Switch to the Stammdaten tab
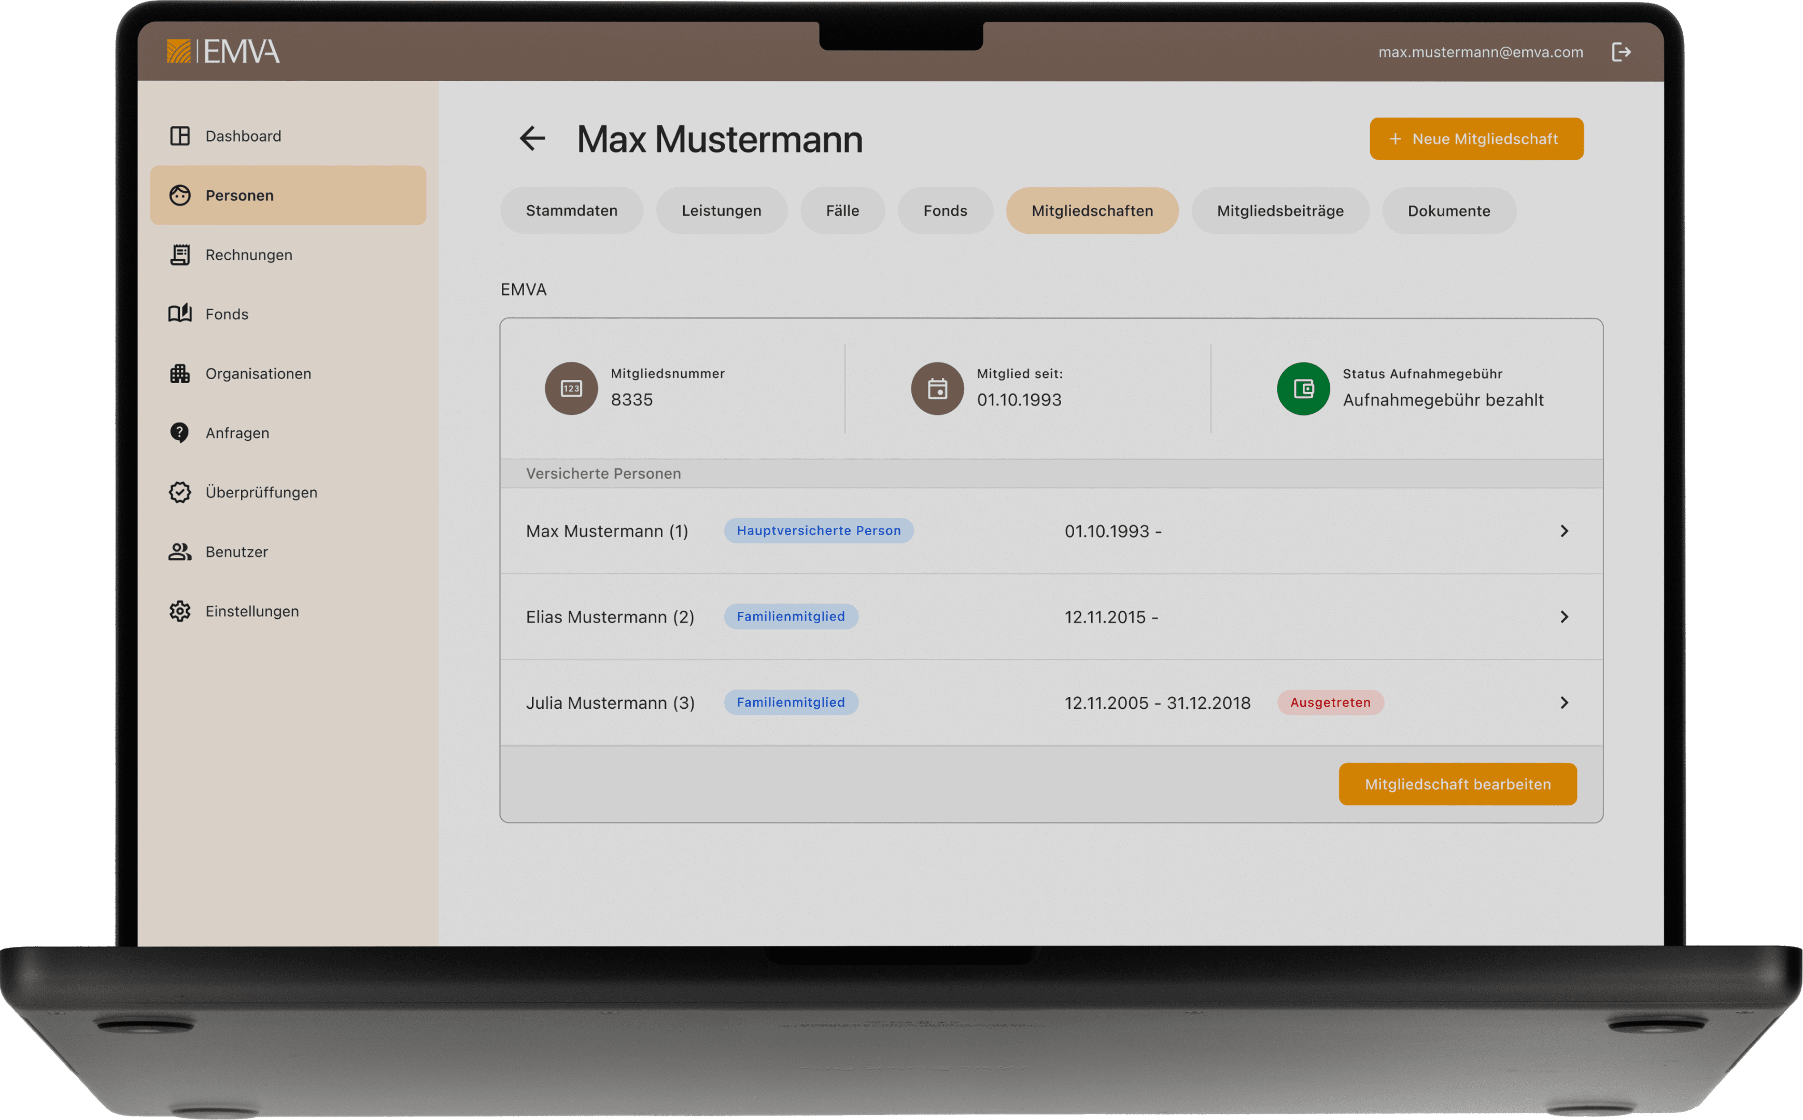The image size is (1803, 1120). [571, 211]
